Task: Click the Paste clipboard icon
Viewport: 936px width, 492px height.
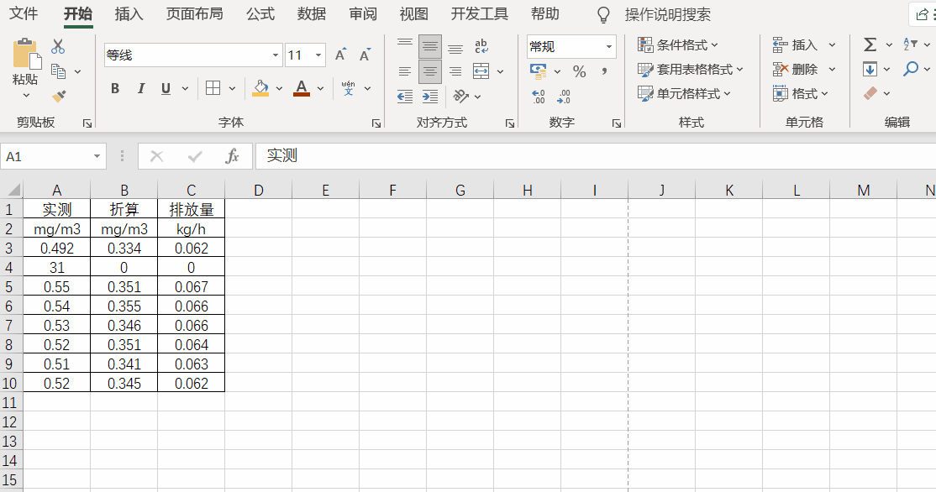Action: [x=26, y=54]
